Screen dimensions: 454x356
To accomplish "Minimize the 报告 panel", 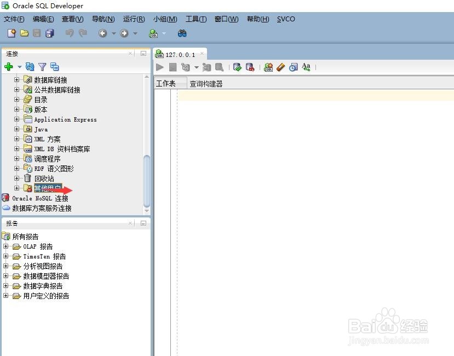I will 143,223.
